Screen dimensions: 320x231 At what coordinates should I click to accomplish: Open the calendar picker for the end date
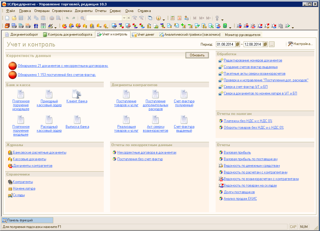tap(265, 44)
